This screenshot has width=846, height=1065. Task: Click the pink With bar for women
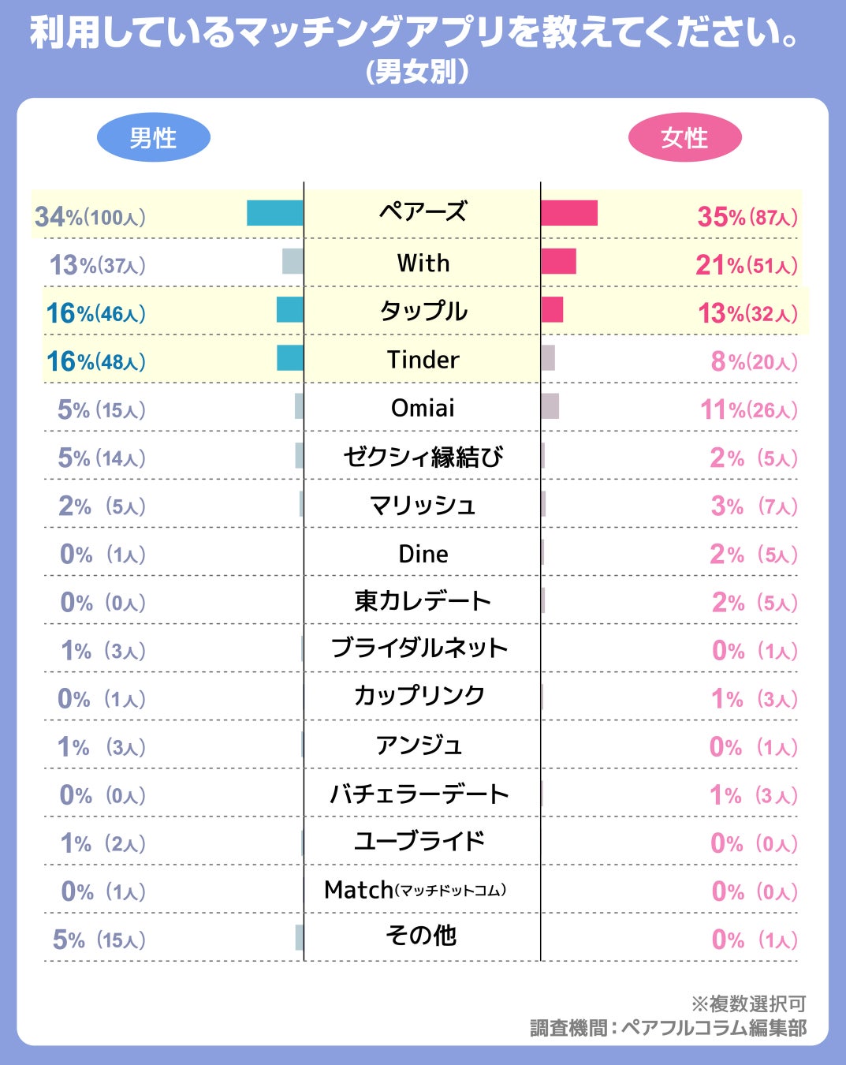pyautogui.click(x=558, y=261)
